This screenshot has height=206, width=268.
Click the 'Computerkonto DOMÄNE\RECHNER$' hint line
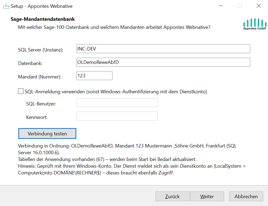[x=96, y=173]
